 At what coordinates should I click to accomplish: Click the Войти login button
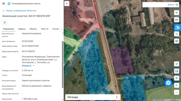click(x=173, y=5)
